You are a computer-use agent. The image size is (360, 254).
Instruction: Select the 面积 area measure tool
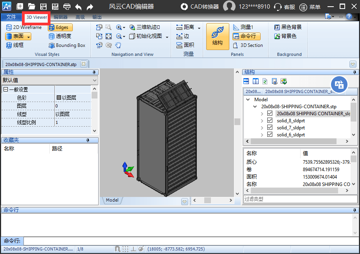coord(185,45)
